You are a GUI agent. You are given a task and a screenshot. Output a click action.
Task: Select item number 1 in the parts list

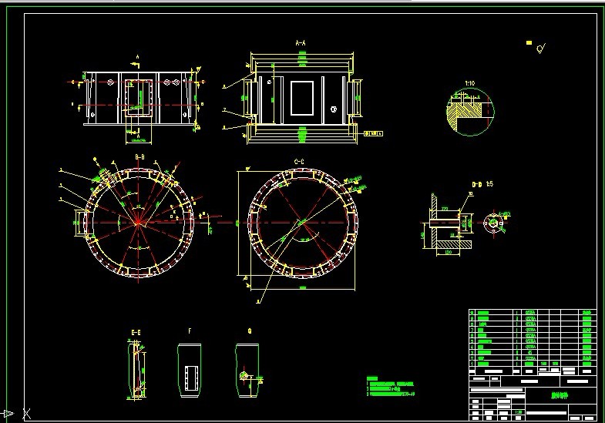[472, 364]
